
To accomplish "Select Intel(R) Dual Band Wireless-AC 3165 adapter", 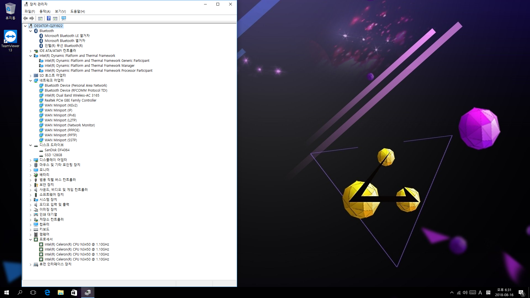I will coord(72,95).
